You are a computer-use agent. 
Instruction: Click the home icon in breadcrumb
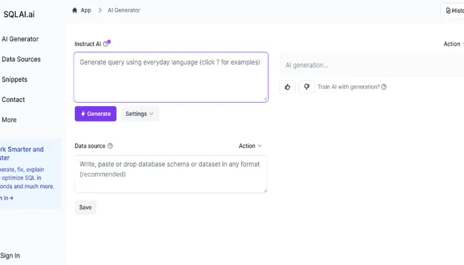click(74, 11)
